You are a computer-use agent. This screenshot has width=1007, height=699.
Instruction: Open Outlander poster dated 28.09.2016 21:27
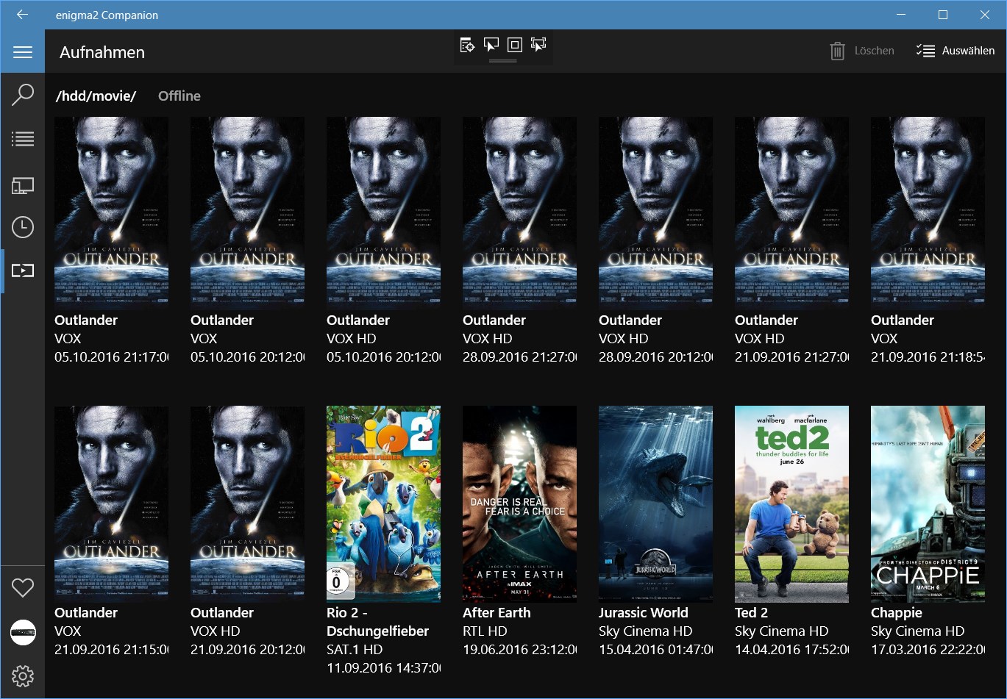(x=519, y=213)
